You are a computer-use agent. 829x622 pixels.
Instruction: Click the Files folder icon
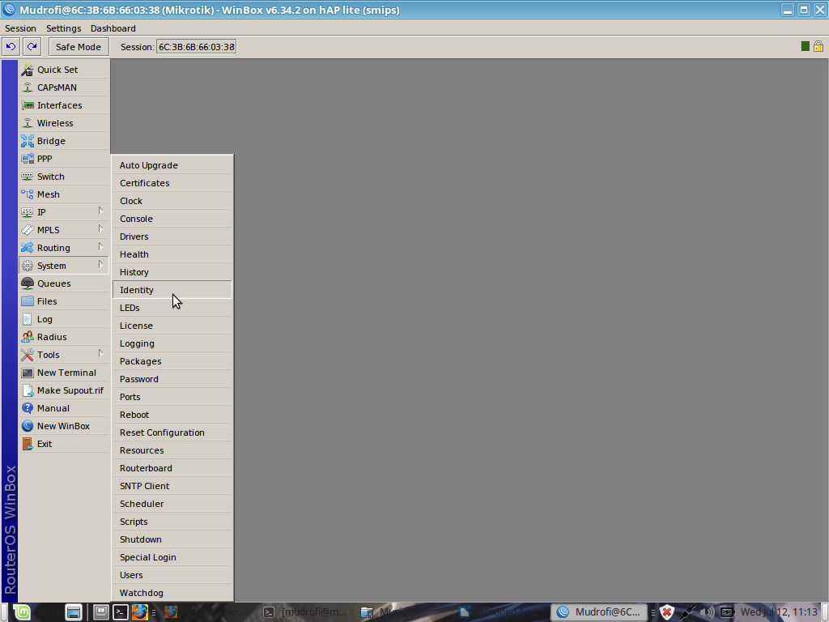[27, 301]
